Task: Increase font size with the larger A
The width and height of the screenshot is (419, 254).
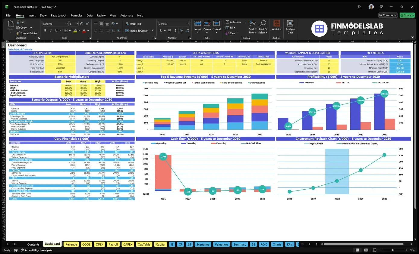Action: [x=81, y=23]
